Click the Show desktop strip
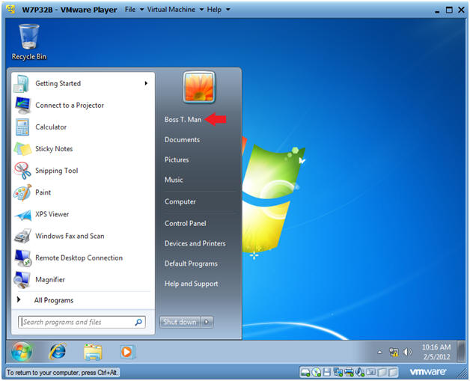 pyautogui.click(x=462, y=352)
